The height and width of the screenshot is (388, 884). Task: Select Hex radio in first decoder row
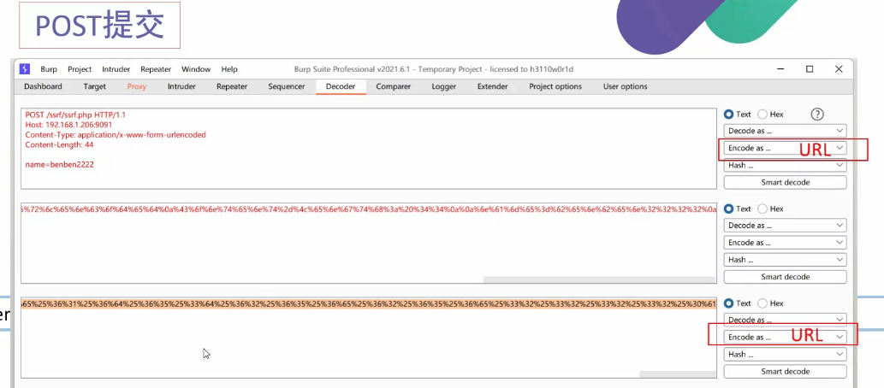(762, 114)
